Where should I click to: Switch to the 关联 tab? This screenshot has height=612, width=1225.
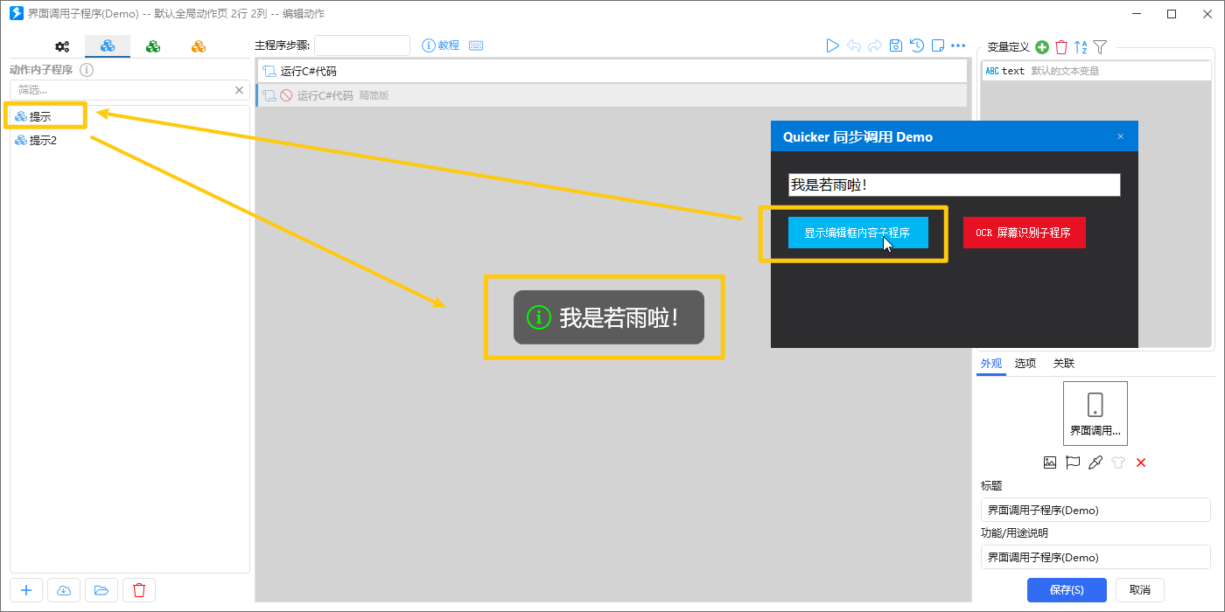pyautogui.click(x=1064, y=364)
